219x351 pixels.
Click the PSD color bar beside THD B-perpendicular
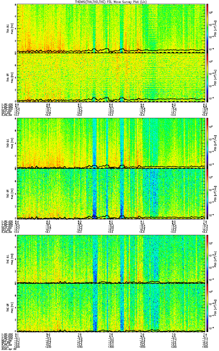point(207,143)
